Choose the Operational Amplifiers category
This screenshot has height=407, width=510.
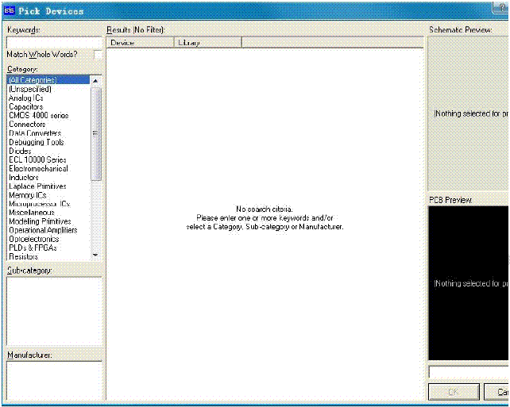[x=43, y=231]
